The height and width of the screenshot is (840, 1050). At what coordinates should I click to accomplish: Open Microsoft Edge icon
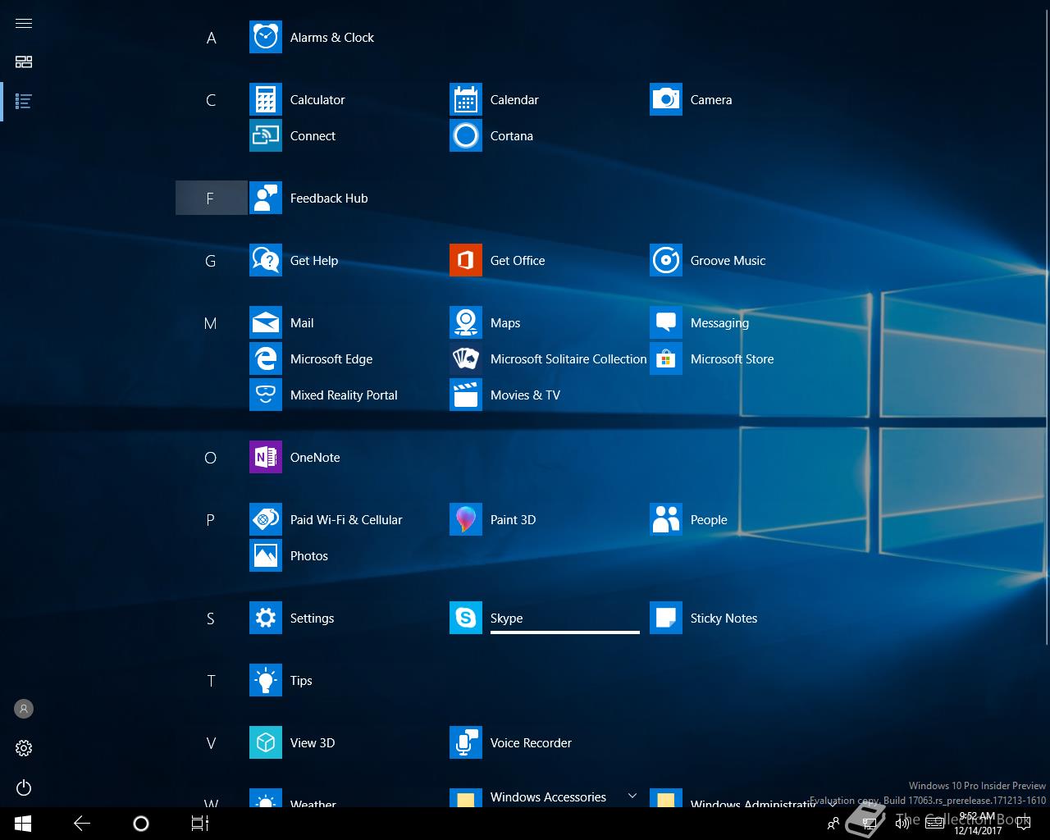pos(266,359)
